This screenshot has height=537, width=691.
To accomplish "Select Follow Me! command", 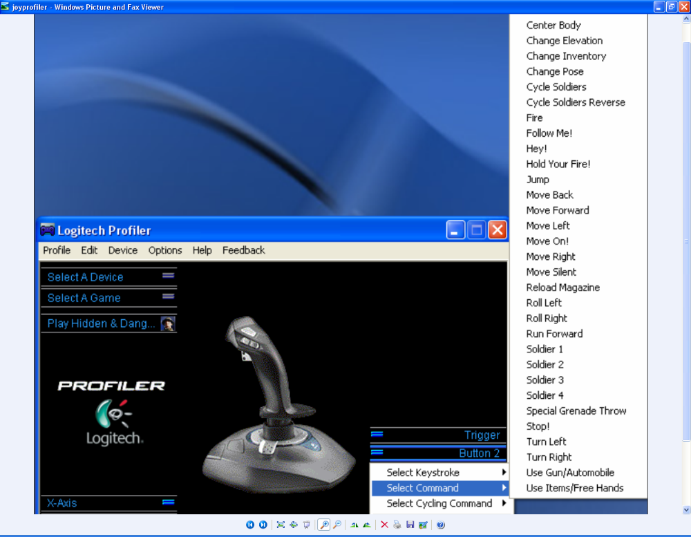I will pyautogui.click(x=578, y=133).
